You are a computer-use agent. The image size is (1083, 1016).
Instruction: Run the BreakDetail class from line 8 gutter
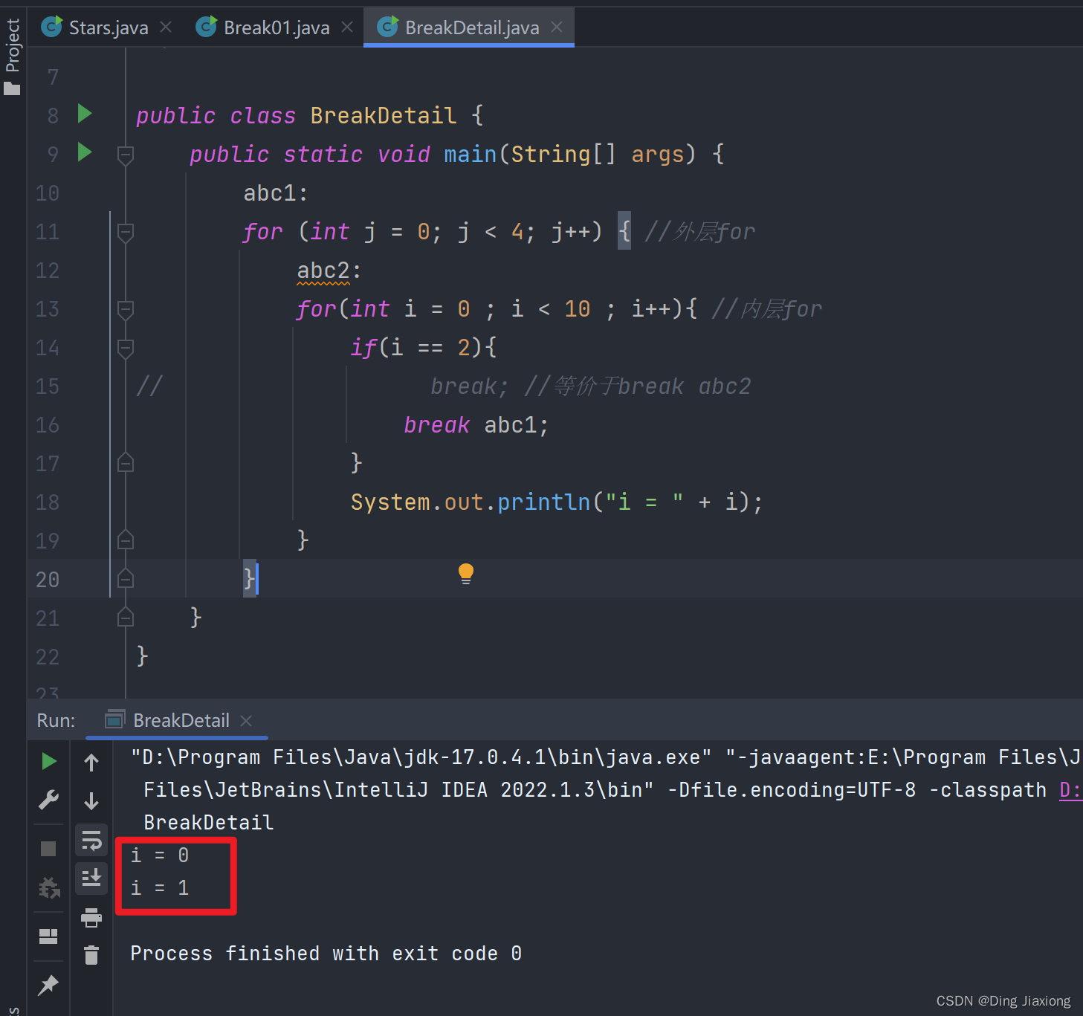click(x=85, y=114)
